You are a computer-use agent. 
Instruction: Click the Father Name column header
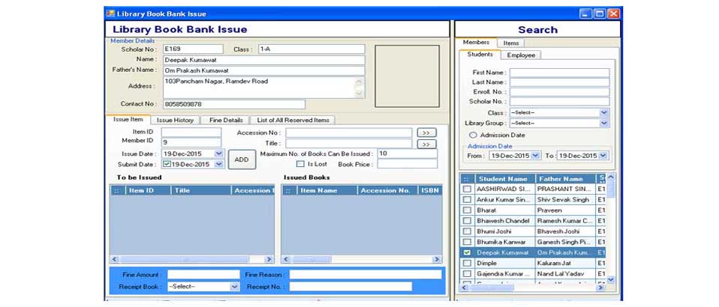point(564,179)
